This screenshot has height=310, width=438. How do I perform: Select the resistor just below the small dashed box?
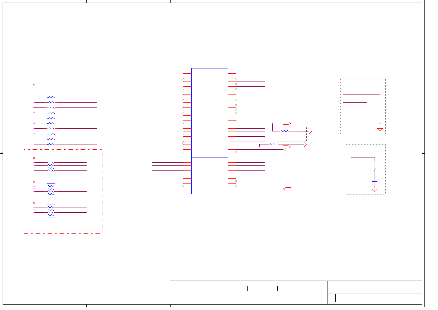(x=274, y=144)
